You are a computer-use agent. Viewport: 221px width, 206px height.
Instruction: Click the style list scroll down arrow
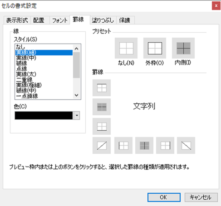click(x=77, y=95)
